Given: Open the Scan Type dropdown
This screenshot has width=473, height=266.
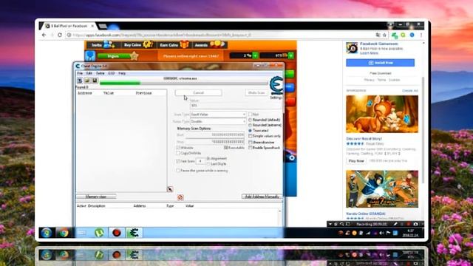Looking at the screenshot, I should pyautogui.click(x=218, y=115).
